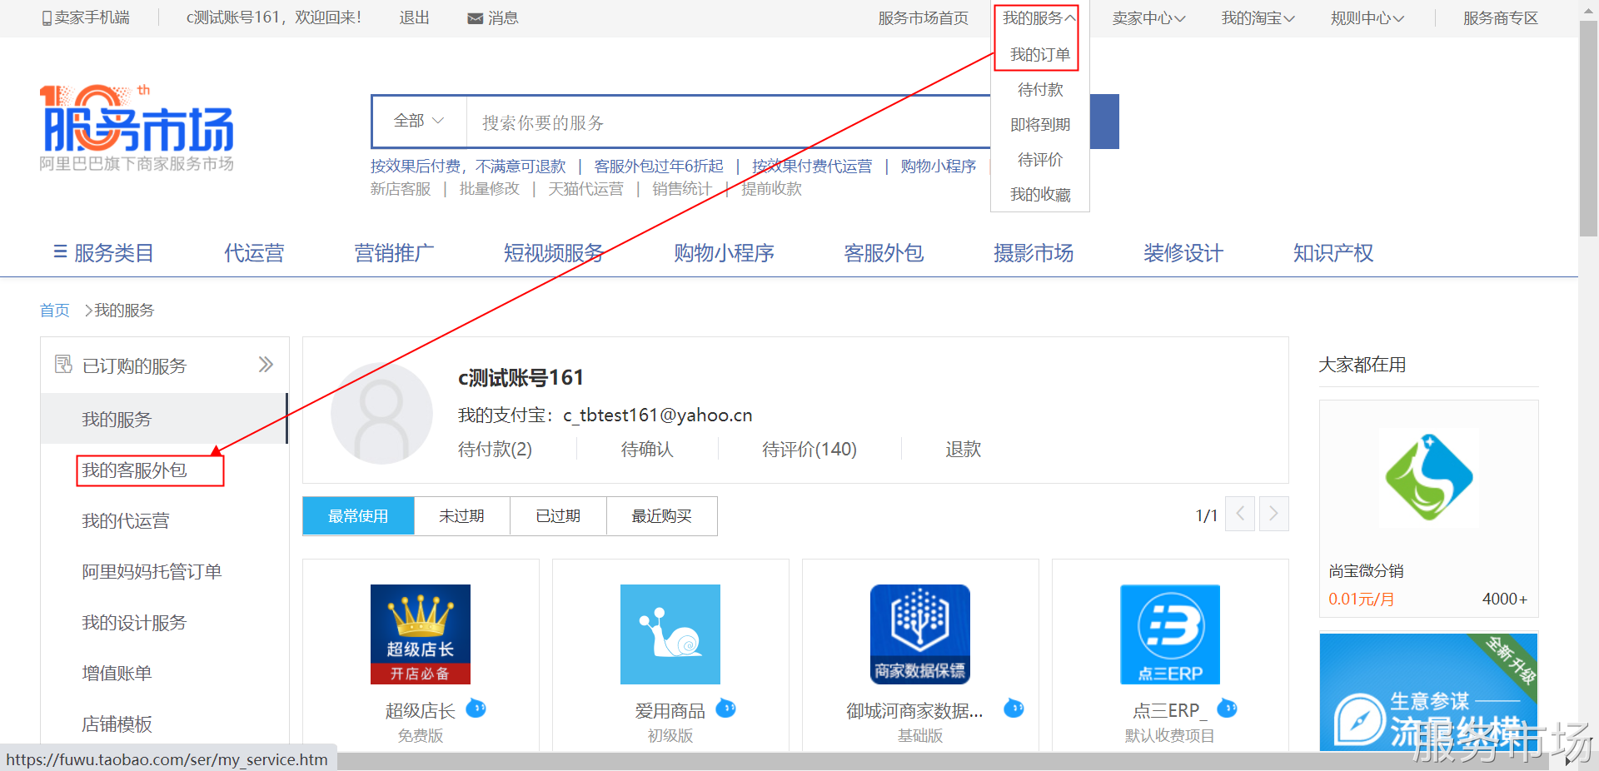Select 增值账单 in sidebar

(117, 674)
